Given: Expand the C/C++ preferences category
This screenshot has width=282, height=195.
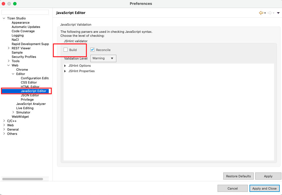Looking at the screenshot, I should 4,121.
